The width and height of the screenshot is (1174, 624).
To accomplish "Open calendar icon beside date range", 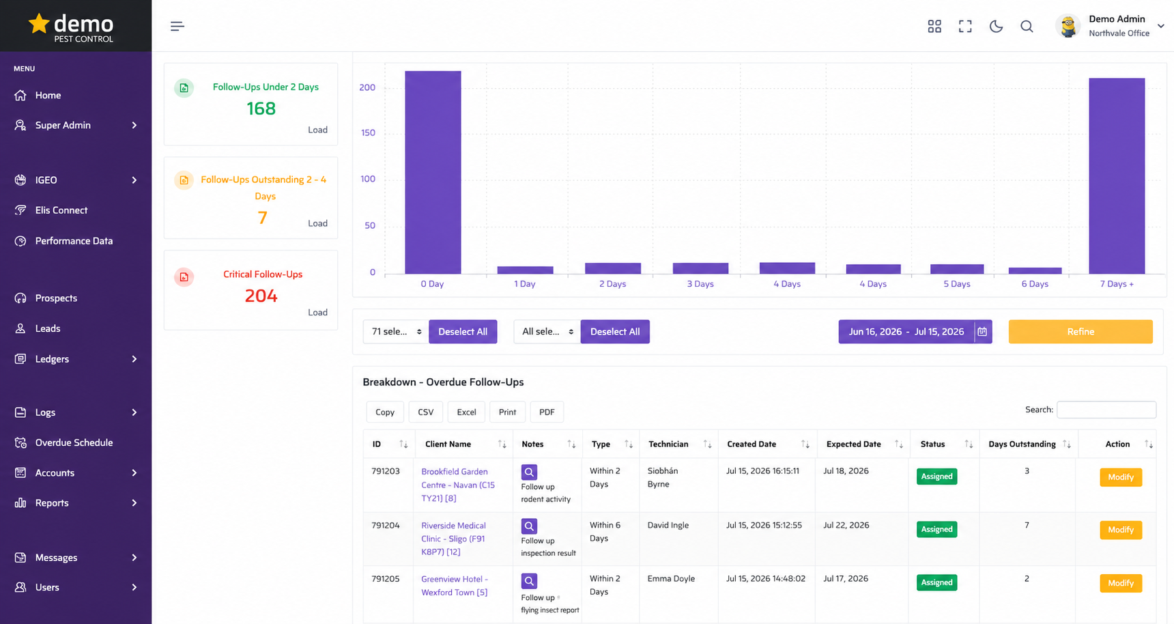I will click(x=982, y=332).
